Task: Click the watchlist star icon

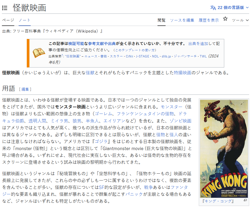Action: coord(225,19)
